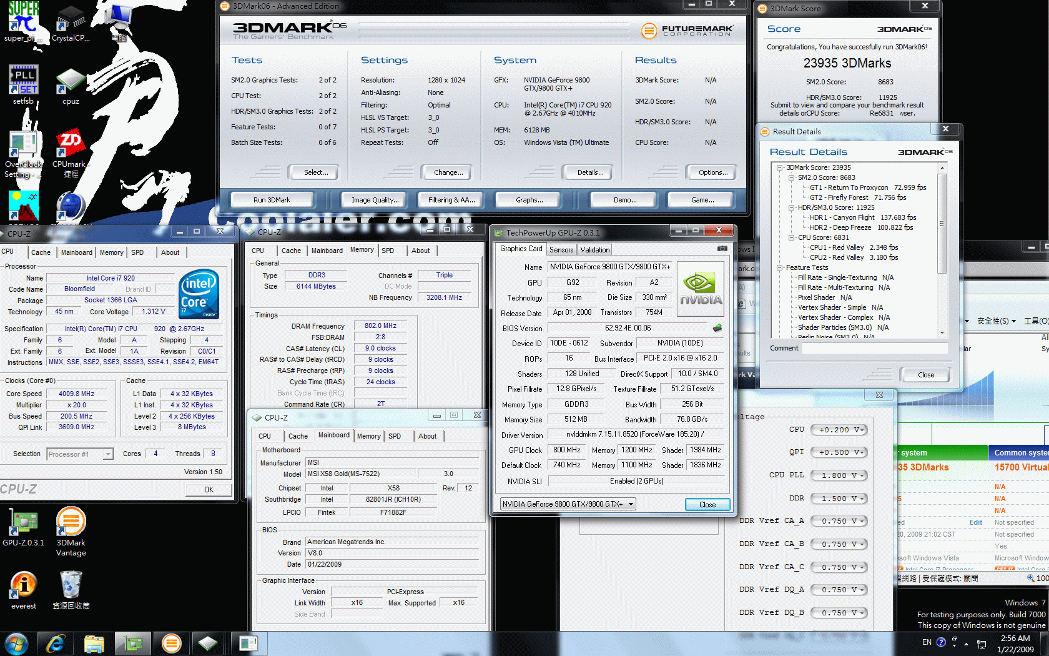Screen dimensions: 1049x656
Task: Open the Windows Start orb
Action: click(16, 644)
